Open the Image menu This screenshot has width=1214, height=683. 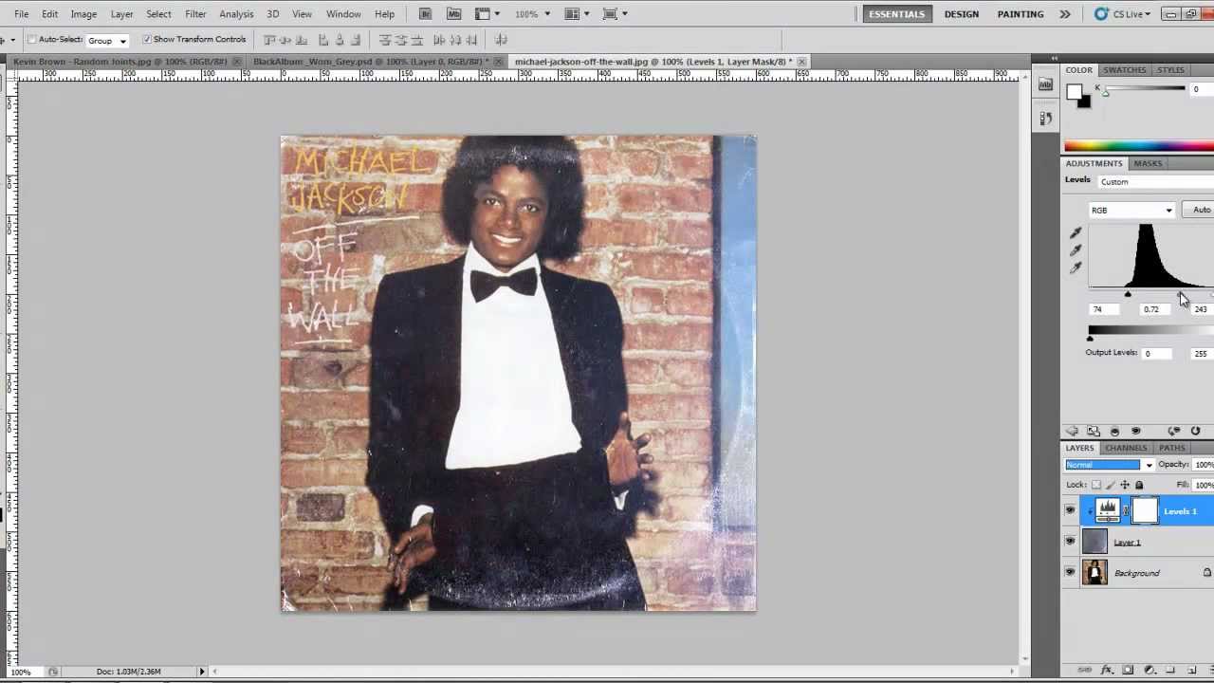pyautogui.click(x=83, y=14)
